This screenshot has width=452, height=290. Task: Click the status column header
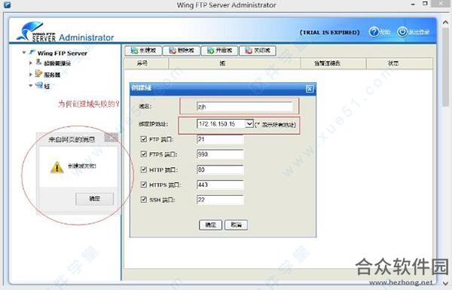399,63
